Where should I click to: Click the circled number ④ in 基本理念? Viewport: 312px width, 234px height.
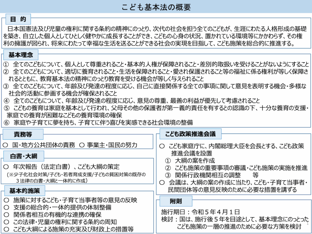(x=6, y=101)
